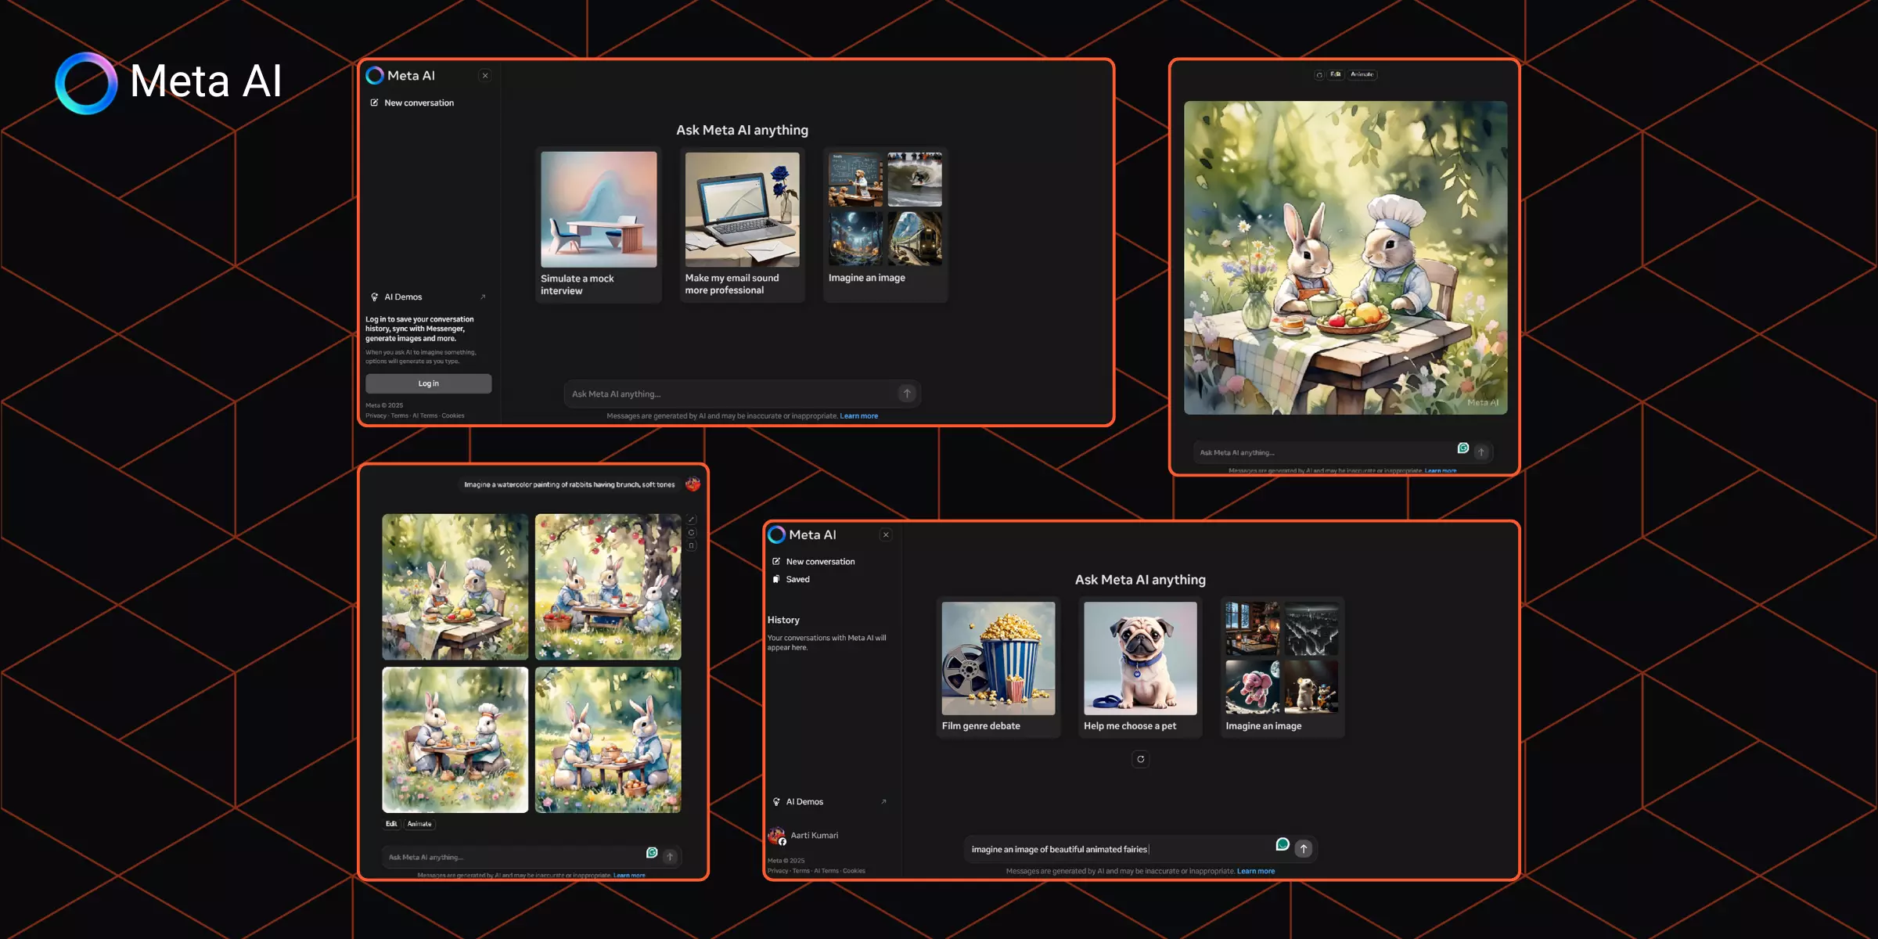Click the large Meta AI ring logo

pyautogui.click(x=86, y=83)
